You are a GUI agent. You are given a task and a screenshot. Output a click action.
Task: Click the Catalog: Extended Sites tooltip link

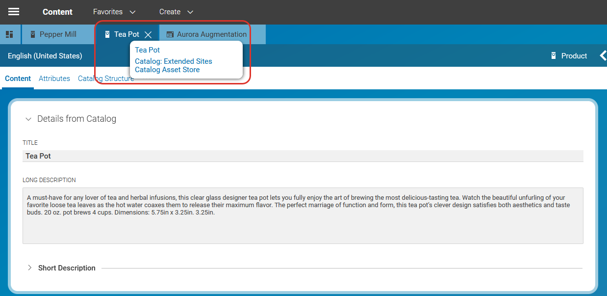click(174, 61)
